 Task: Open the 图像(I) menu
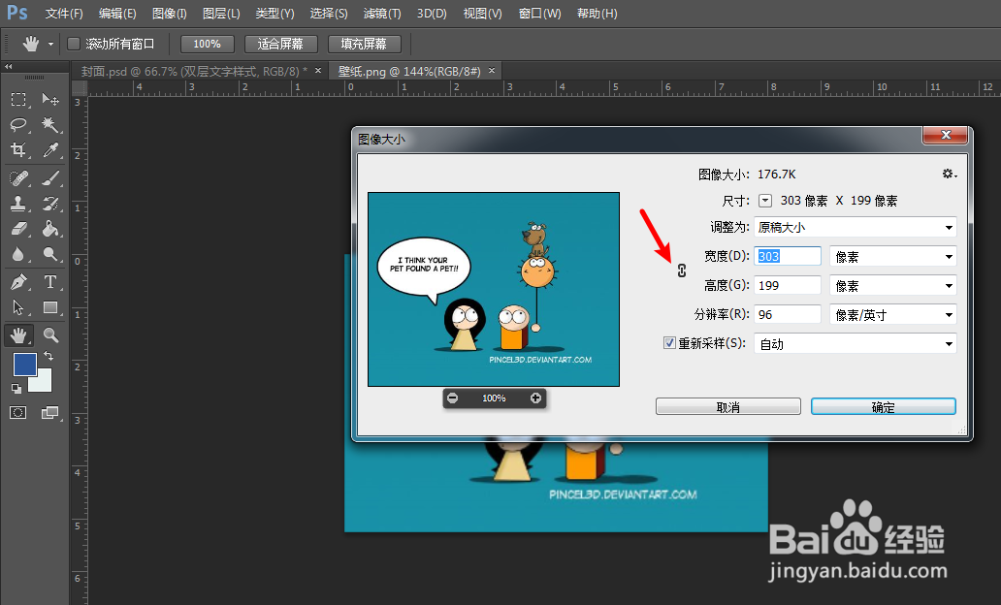169,14
